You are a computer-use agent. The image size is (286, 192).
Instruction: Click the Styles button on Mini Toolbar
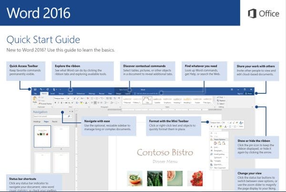click(x=241, y=124)
